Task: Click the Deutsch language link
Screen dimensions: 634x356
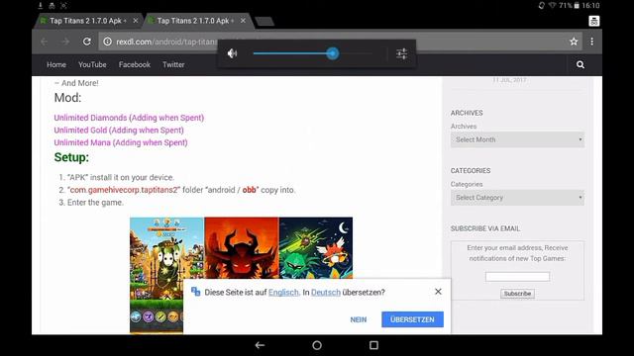Action: pos(326,293)
